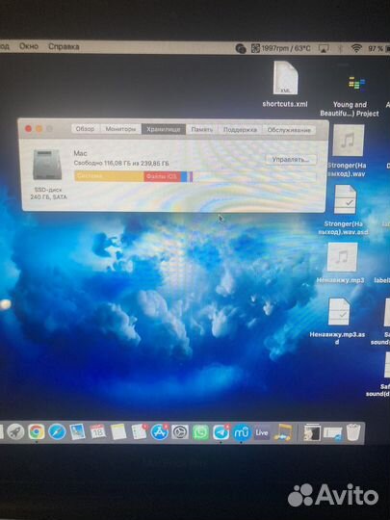This screenshot has height=520, width=390.
Task: Launch Google Chrome from the Dock
Action: click(37, 432)
